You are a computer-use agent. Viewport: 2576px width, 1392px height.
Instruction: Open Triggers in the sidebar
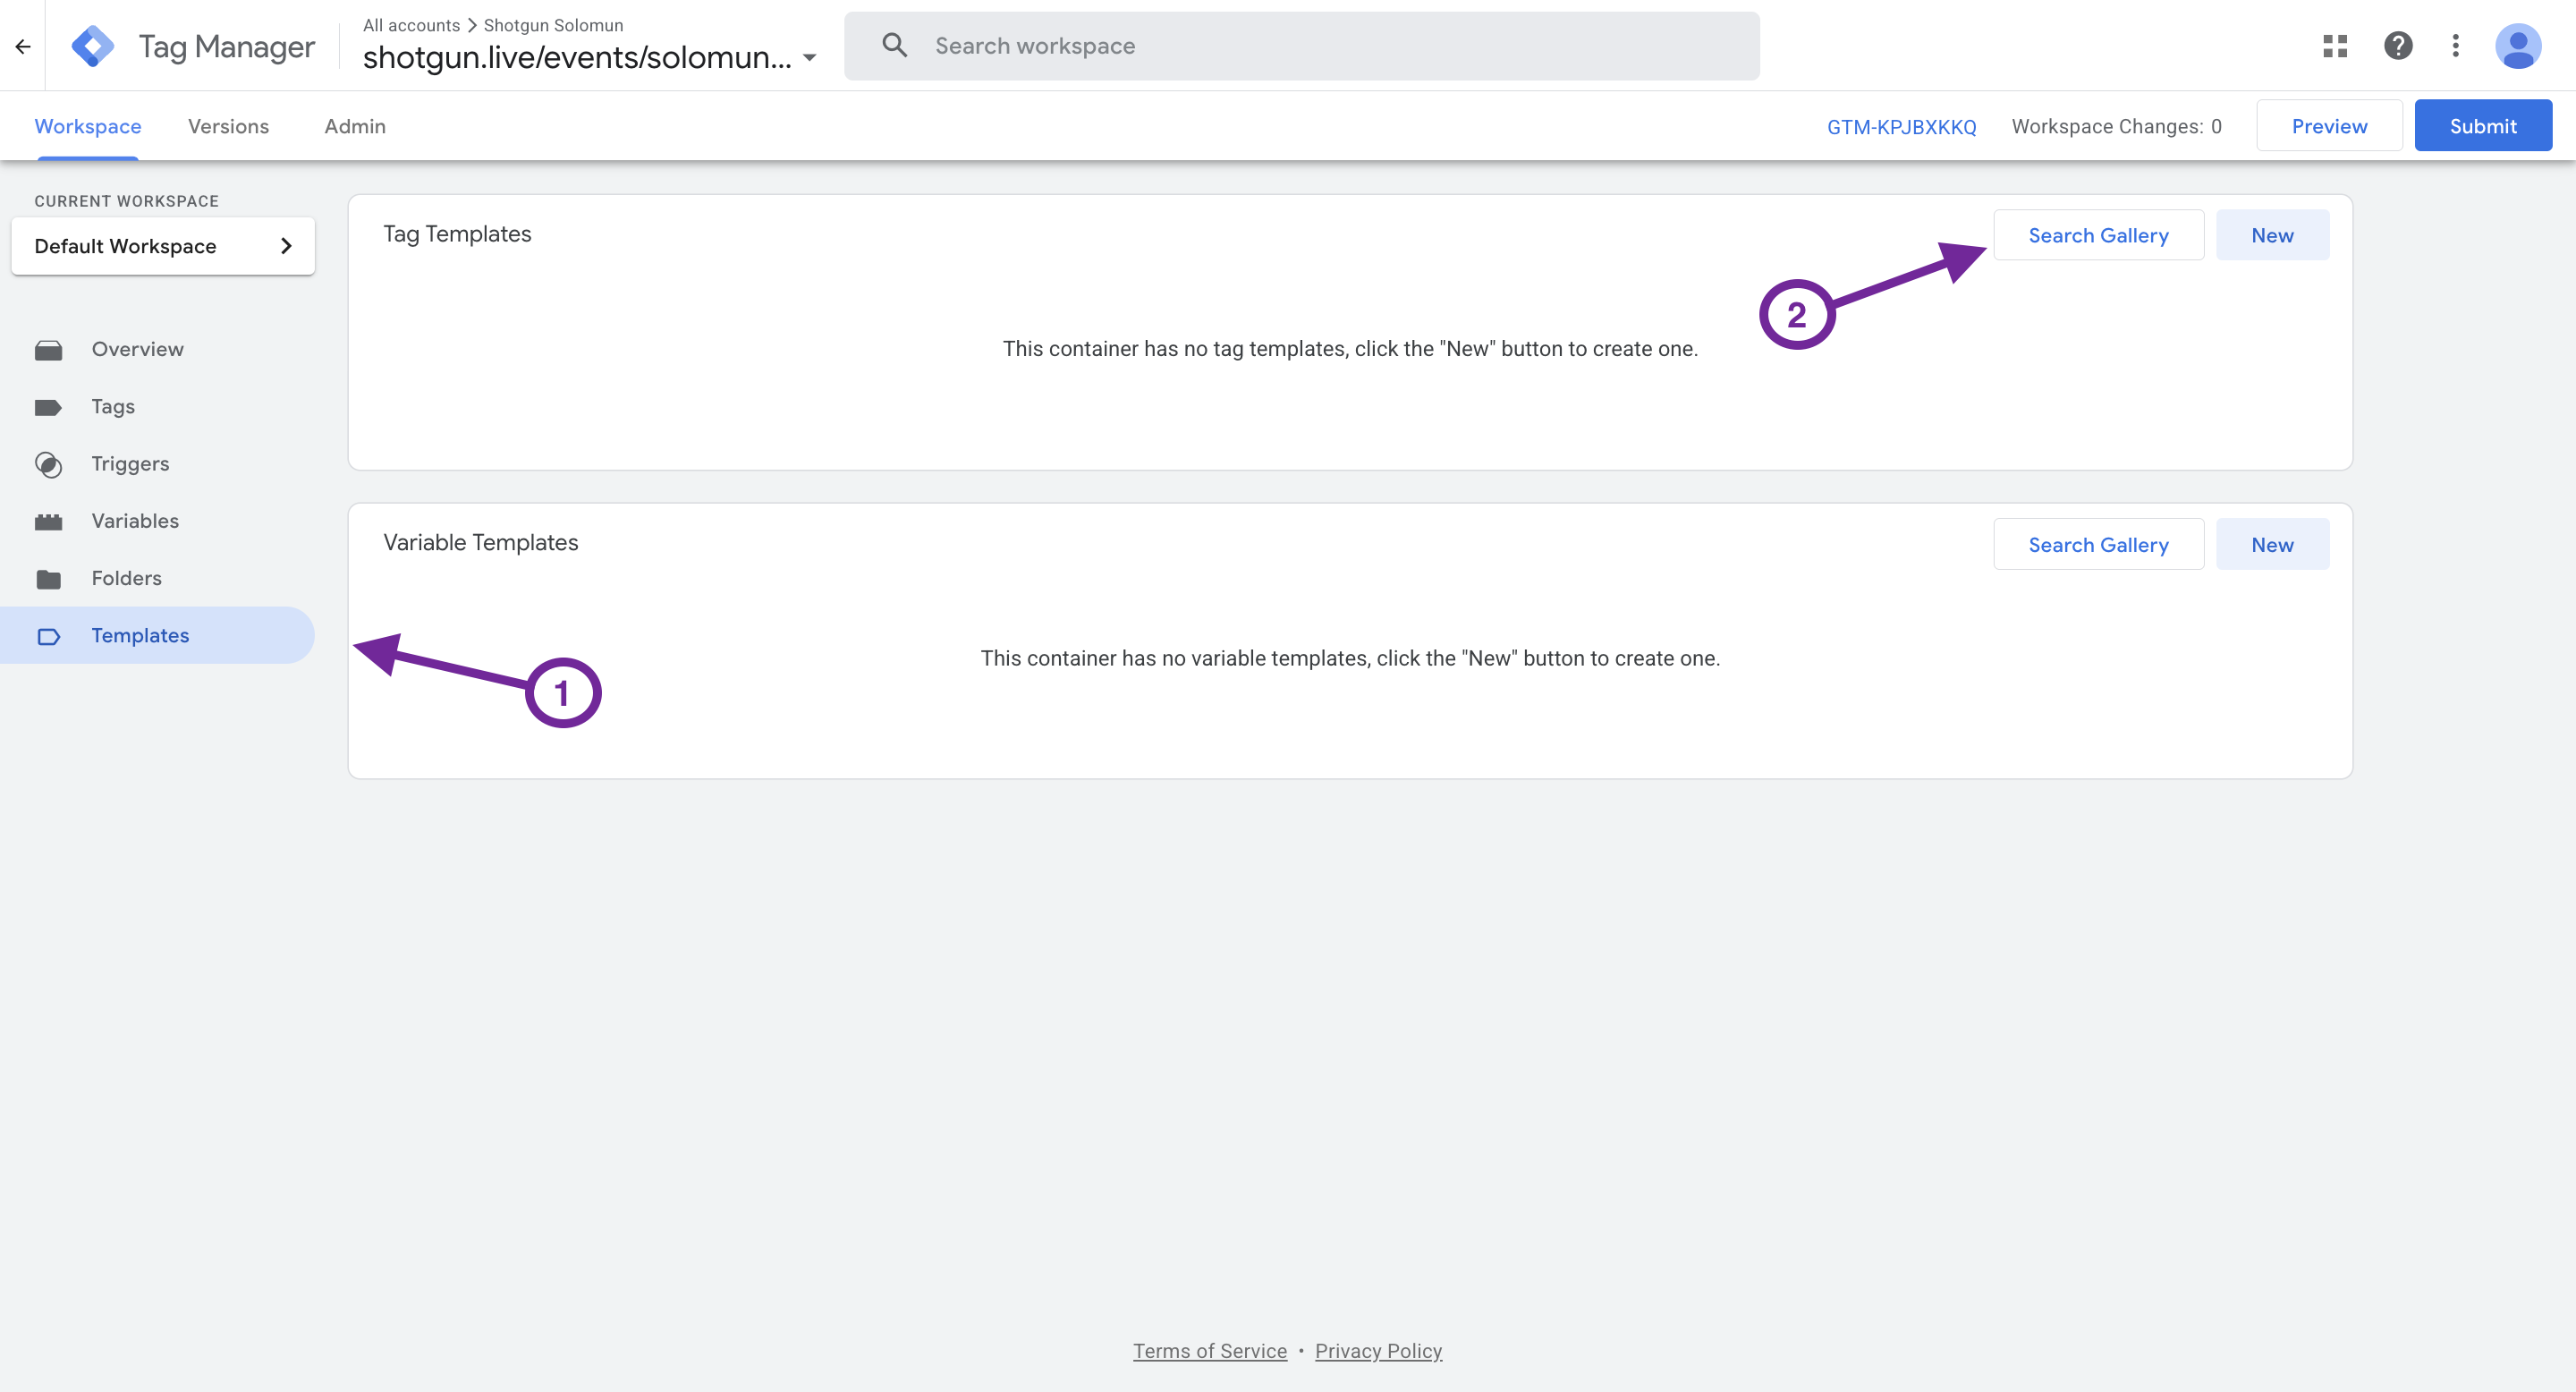[x=157, y=464]
